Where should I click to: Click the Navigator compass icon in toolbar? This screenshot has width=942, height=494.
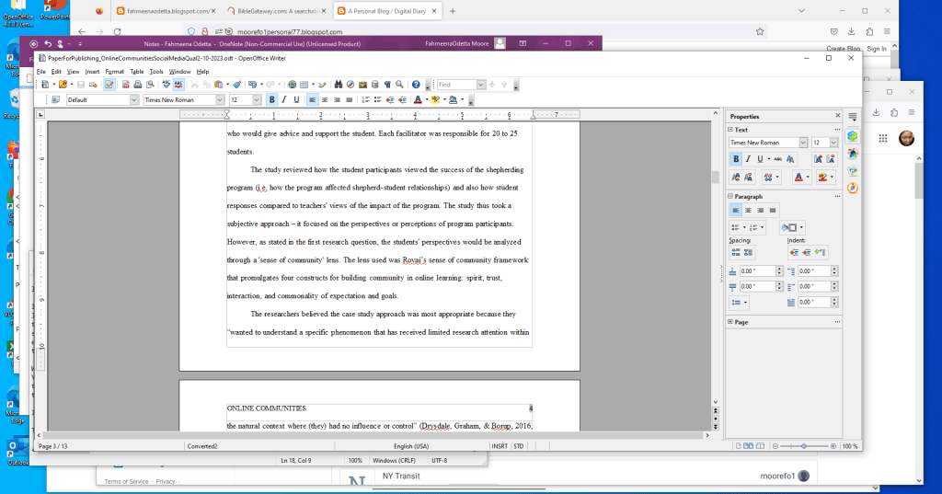click(350, 85)
